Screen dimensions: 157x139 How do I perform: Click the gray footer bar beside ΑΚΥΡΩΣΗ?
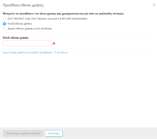[109, 133]
